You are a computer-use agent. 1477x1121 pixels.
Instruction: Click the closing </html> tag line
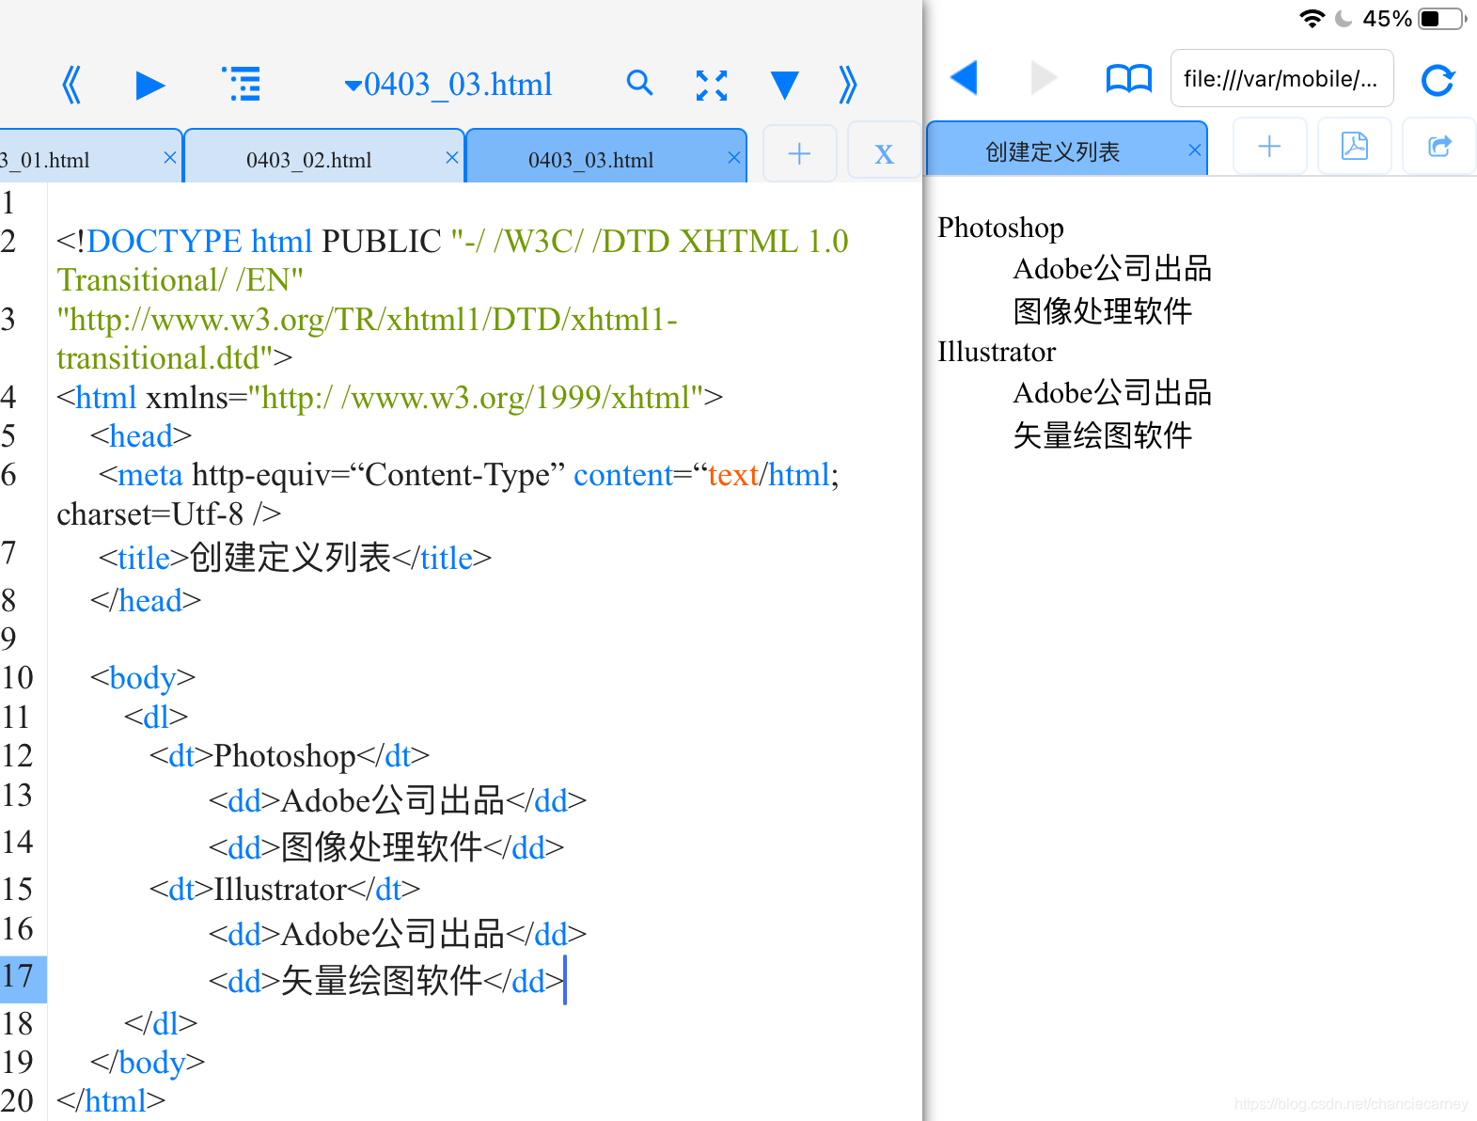[x=111, y=1100]
